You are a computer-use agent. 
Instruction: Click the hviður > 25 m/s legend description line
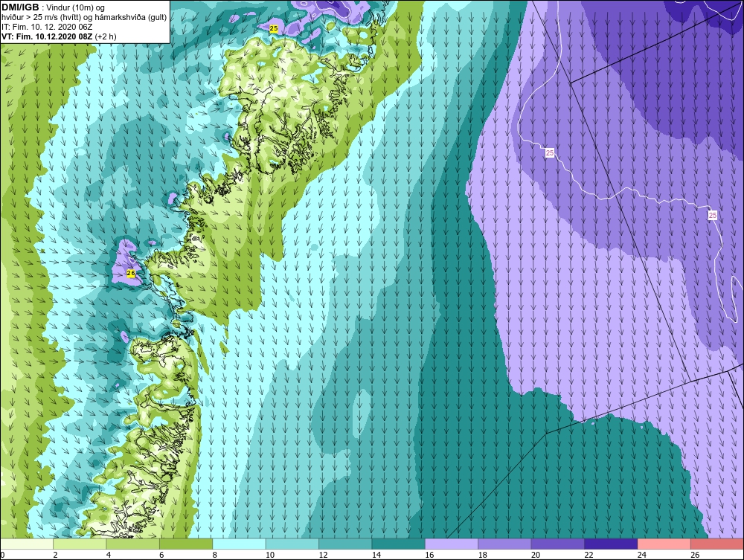click(84, 18)
